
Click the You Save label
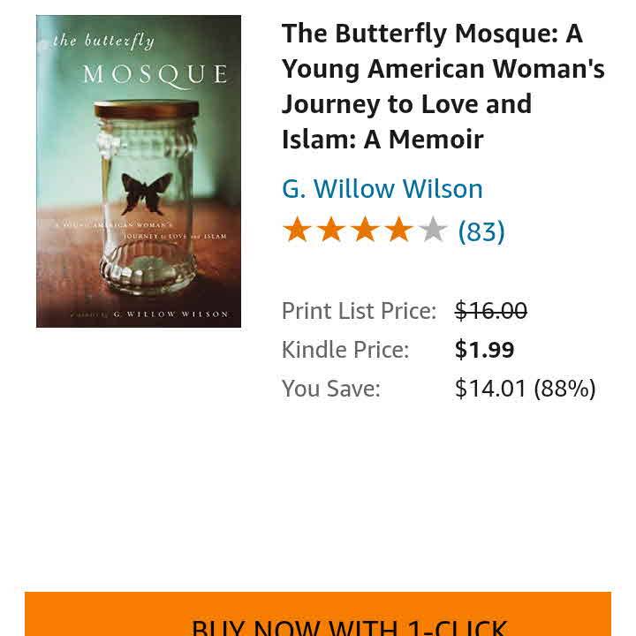coord(330,389)
